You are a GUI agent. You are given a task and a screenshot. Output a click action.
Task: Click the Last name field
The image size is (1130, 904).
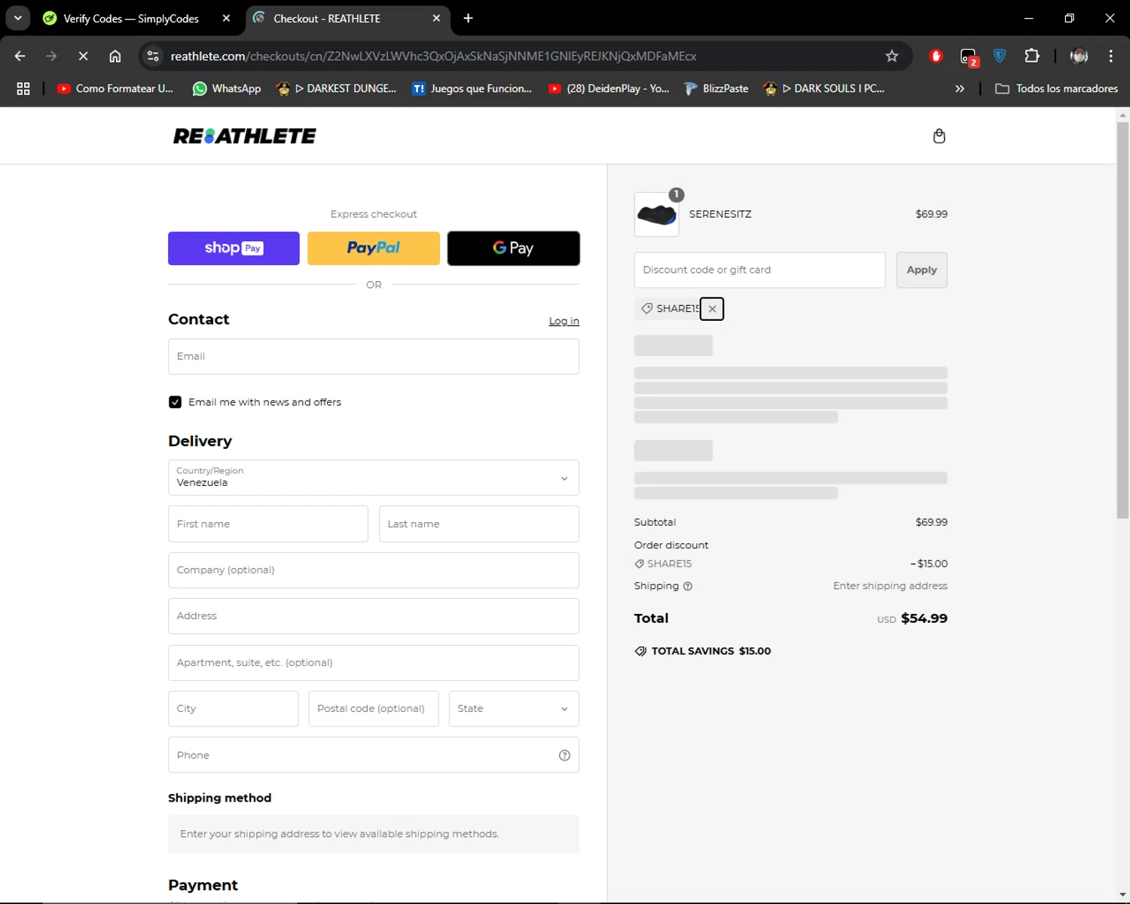[x=479, y=524]
